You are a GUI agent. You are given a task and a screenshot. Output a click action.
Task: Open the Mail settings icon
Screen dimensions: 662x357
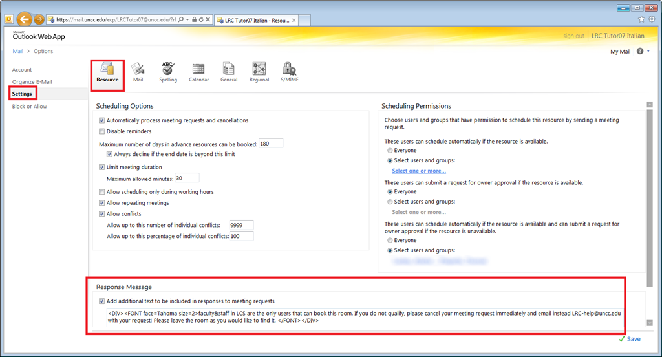[138, 71]
